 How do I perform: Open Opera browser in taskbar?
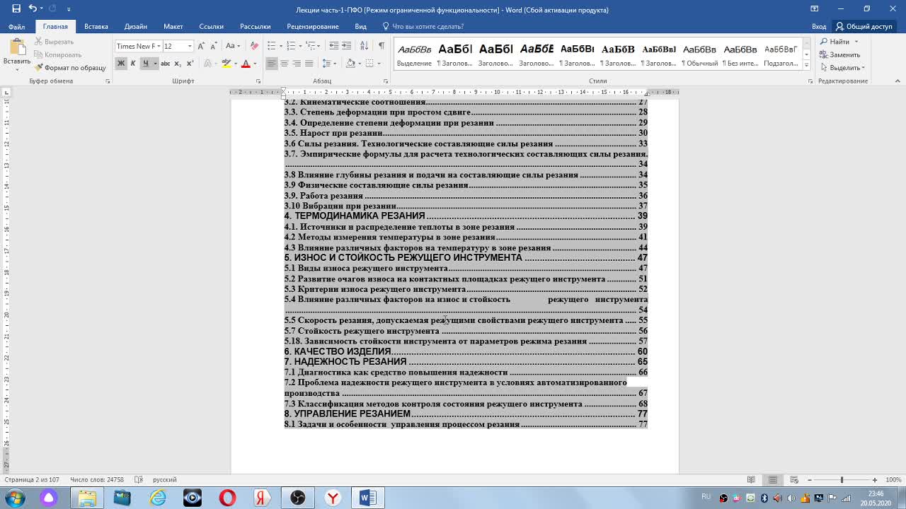pyautogui.click(x=227, y=498)
